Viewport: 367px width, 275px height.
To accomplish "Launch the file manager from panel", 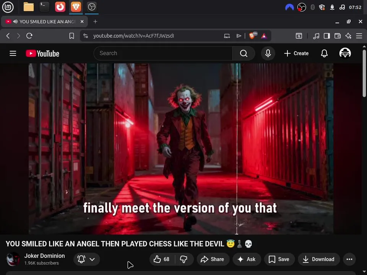I will [x=29, y=7].
